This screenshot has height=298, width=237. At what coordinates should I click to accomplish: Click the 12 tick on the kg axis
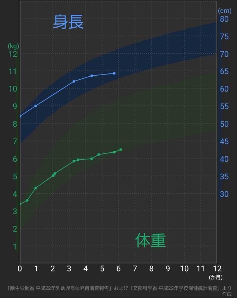pyautogui.click(x=13, y=54)
